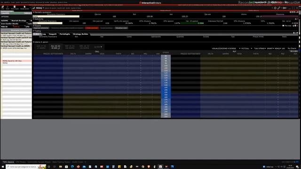Open the ALTRO expiries dropdown

pos(98,47)
